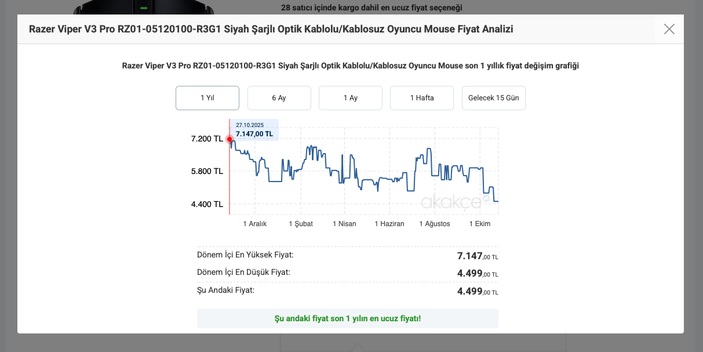This screenshot has height=352, width=703.
Task: Click the Şu Andaki Fiyat label
Action: pyautogui.click(x=225, y=290)
